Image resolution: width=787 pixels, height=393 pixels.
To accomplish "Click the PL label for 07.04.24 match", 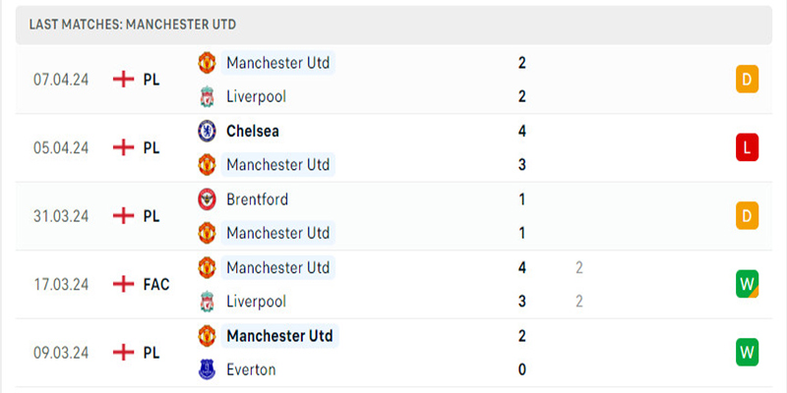I will click(x=151, y=80).
